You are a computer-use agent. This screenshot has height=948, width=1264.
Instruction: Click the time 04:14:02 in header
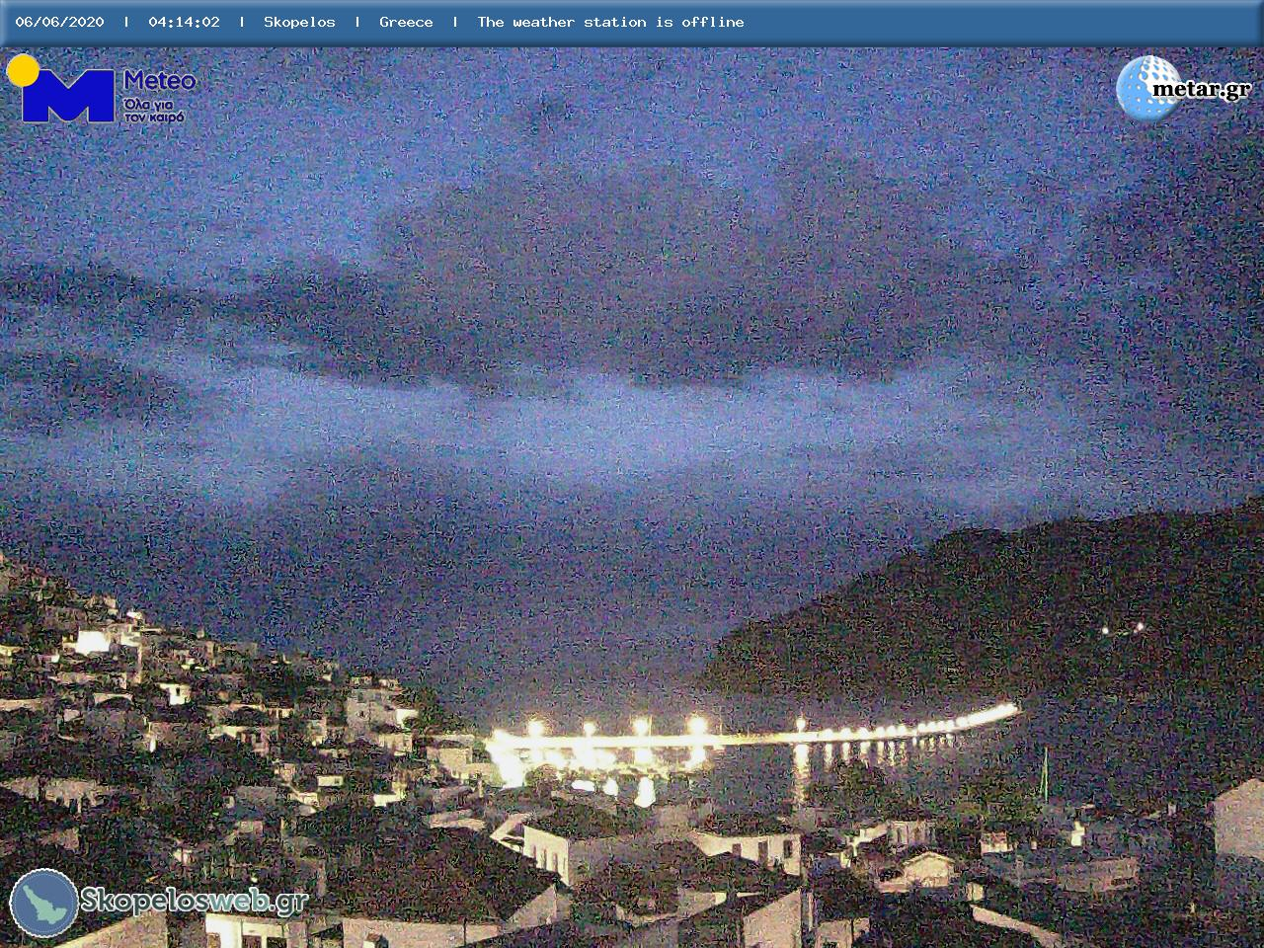(x=184, y=22)
